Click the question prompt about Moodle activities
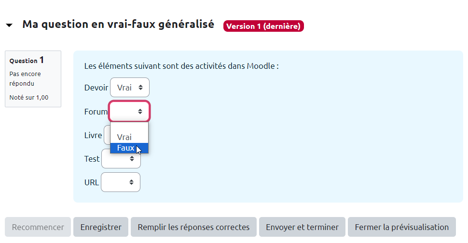The image size is (468, 243). (181, 66)
